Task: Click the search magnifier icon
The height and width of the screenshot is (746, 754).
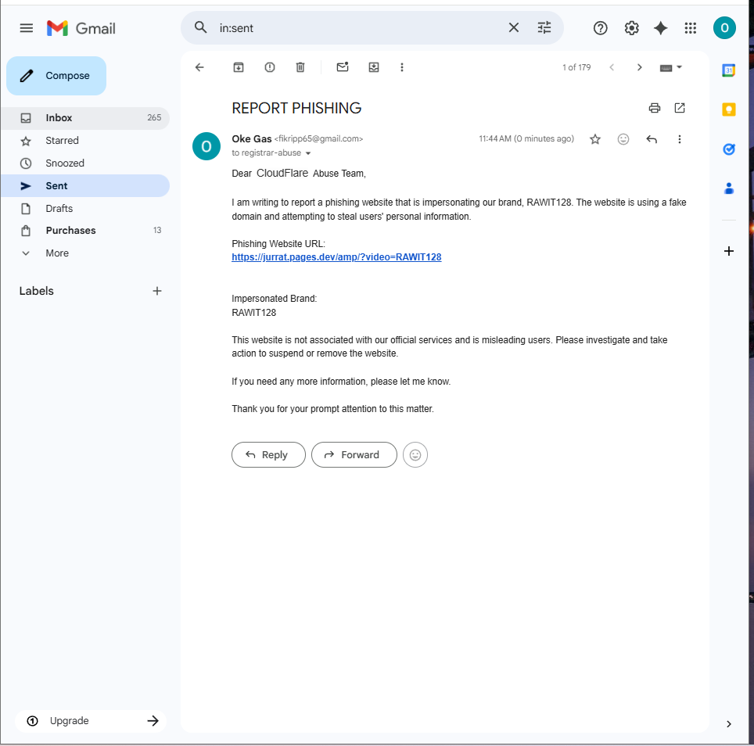Action: pos(200,27)
